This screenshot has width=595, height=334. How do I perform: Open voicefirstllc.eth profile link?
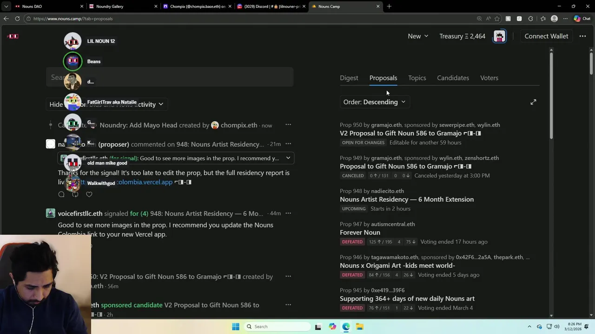80,213
